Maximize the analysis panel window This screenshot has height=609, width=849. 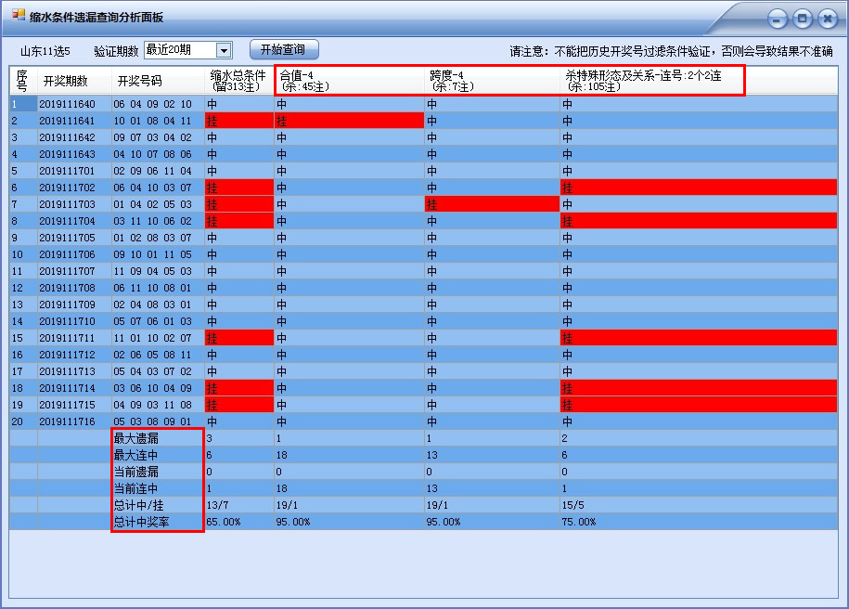803,19
